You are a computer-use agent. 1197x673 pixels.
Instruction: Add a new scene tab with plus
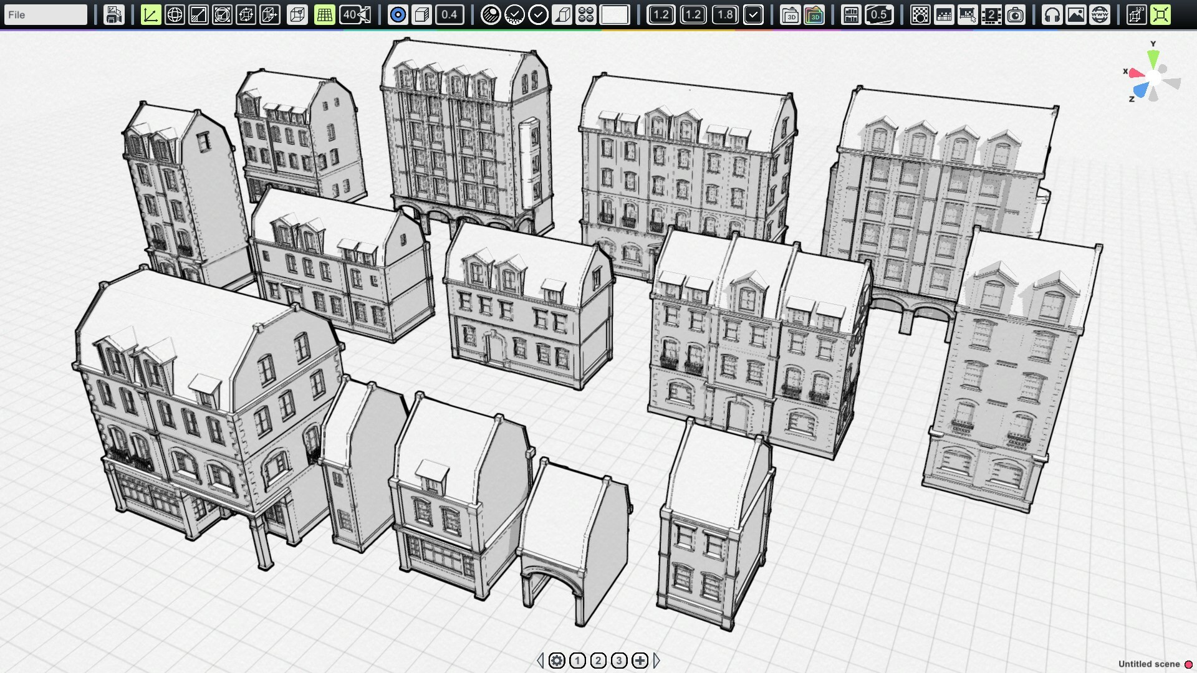point(640,661)
